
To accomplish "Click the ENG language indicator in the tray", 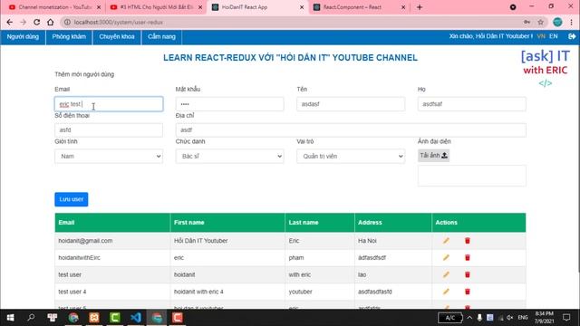I will click(523, 318).
